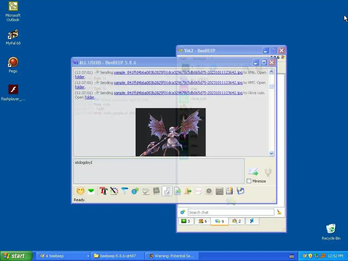Click the floppy with pencil icon
348x261 pixels.
(230, 191)
